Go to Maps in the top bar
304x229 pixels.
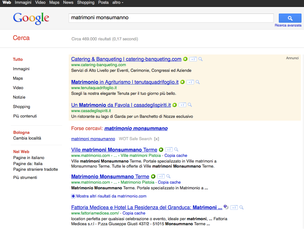pyautogui.click(x=54, y=3)
